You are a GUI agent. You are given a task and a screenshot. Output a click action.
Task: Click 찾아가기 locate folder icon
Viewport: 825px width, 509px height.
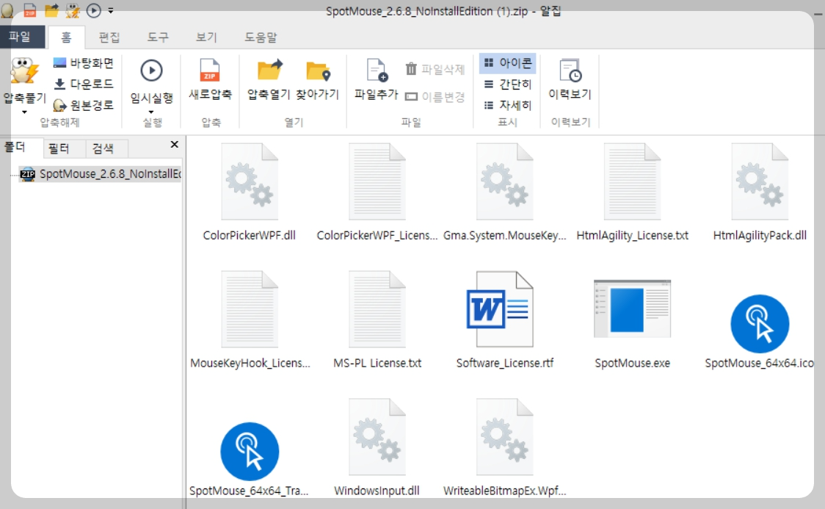point(318,71)
